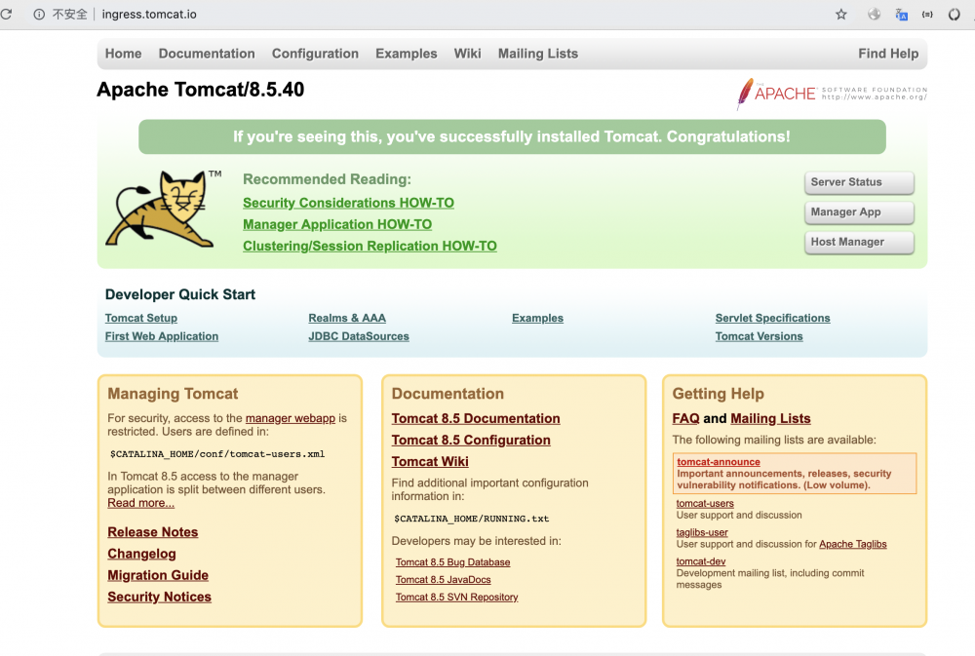
Task: Open the Wiki nav item
Action: (x=468, y=54)
